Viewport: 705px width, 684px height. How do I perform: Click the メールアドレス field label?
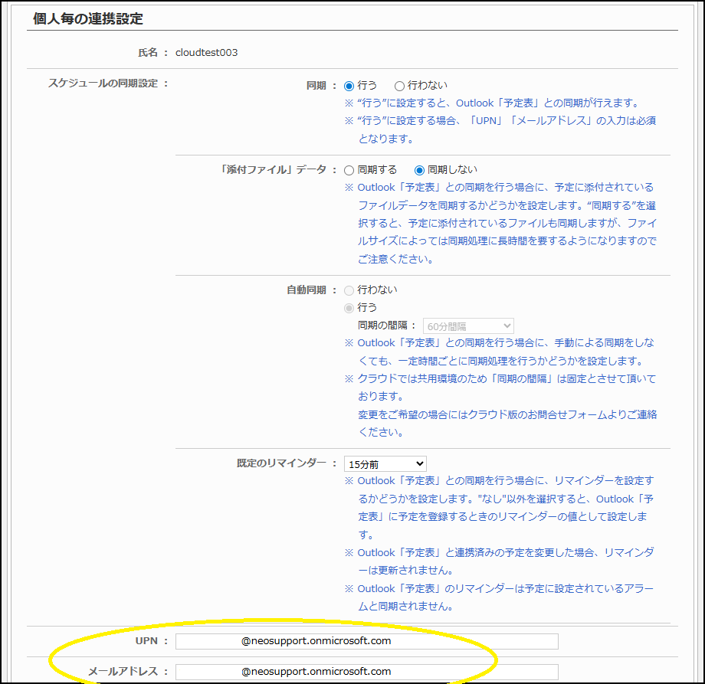[x=123, y=672]
